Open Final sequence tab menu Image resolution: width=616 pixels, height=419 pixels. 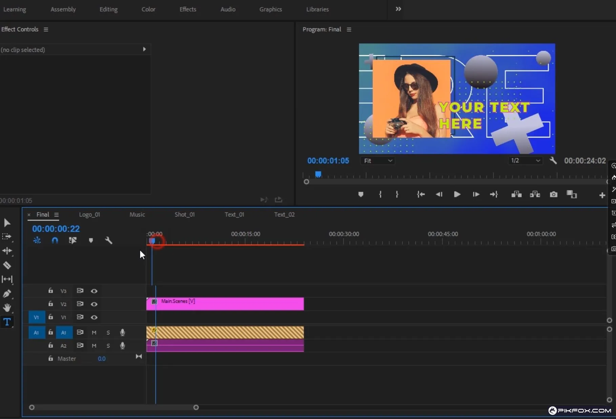56,215
